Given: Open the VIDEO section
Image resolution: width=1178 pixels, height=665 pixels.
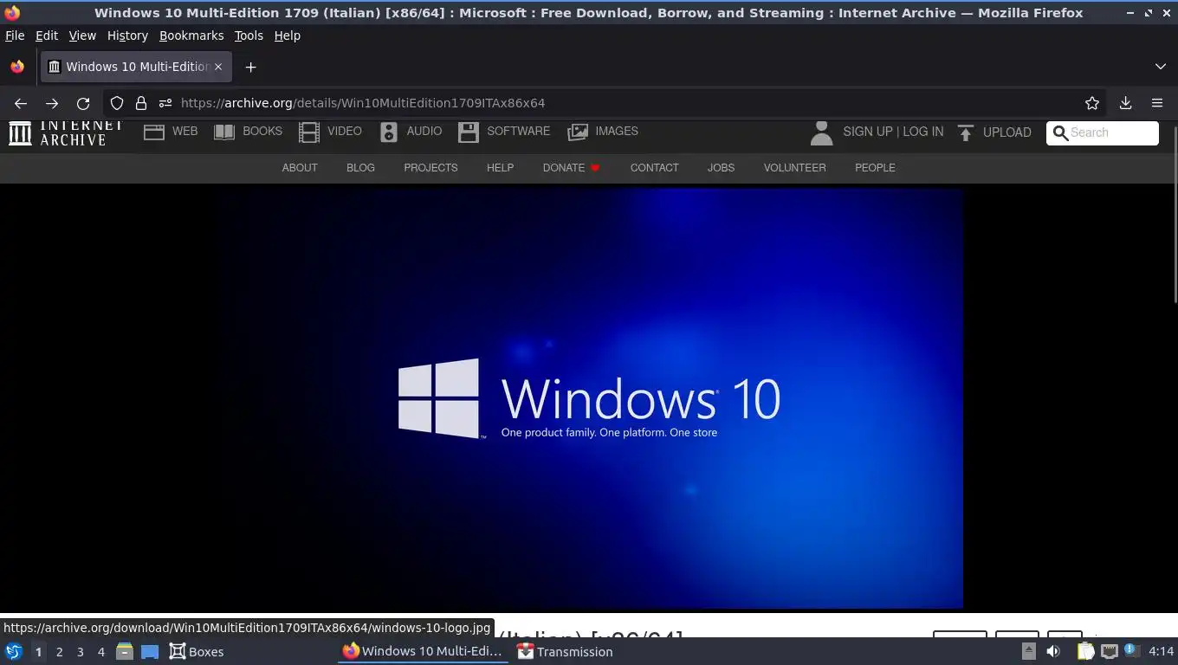Looking at the screenshot, I should (x=330, y=132).
